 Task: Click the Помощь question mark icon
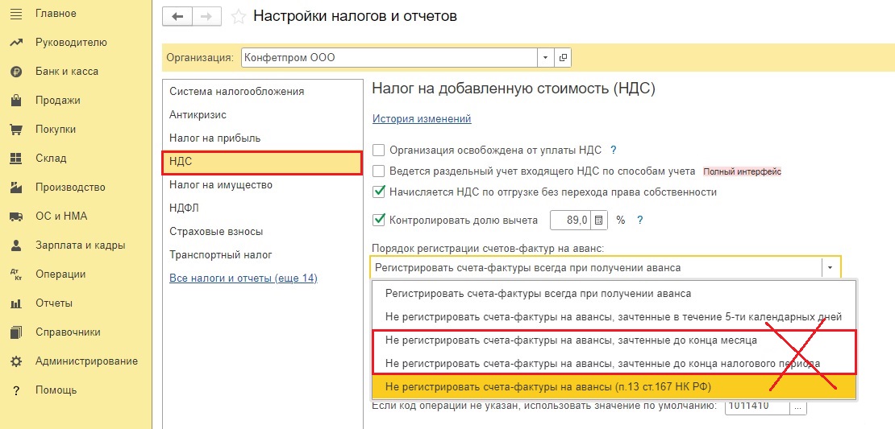(x=16, y=391)
